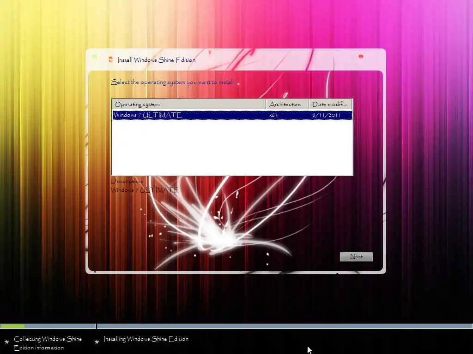
Task: Click the green back icon in title bar
Action: coord(95,56)
